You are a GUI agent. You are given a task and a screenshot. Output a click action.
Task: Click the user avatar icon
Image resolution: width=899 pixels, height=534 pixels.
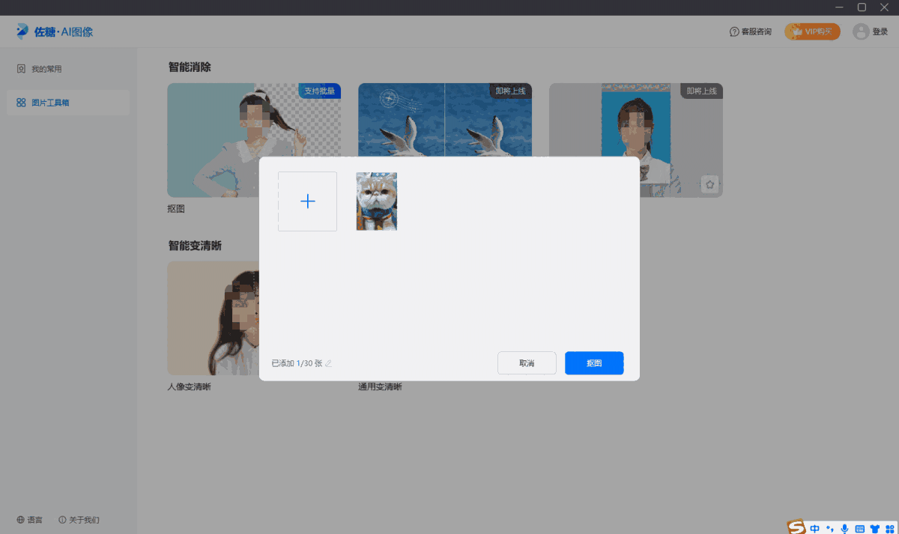coord(861,31)
